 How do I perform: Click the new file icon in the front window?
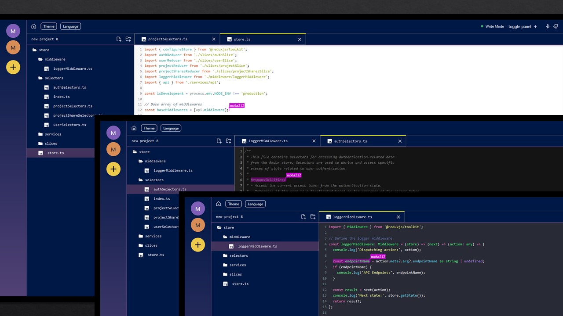(303, 216)
